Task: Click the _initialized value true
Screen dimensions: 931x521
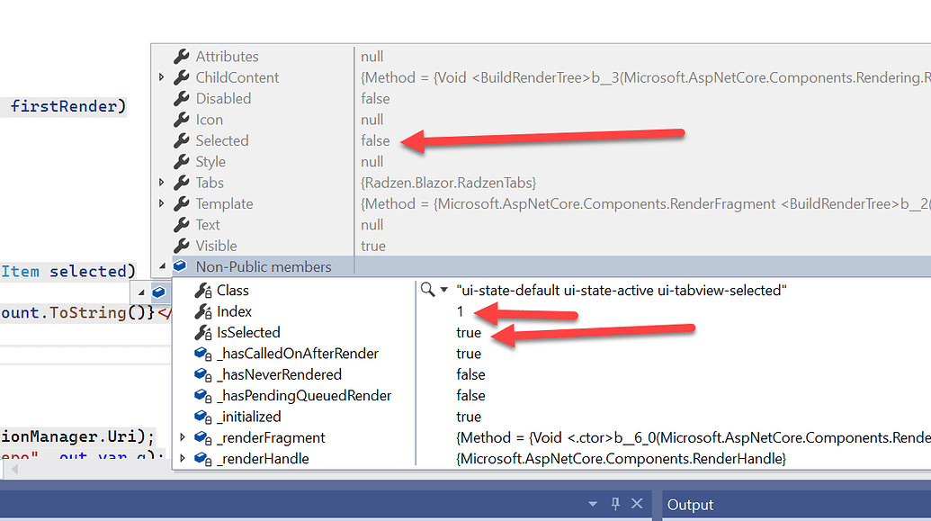Action: click(469, 417)
